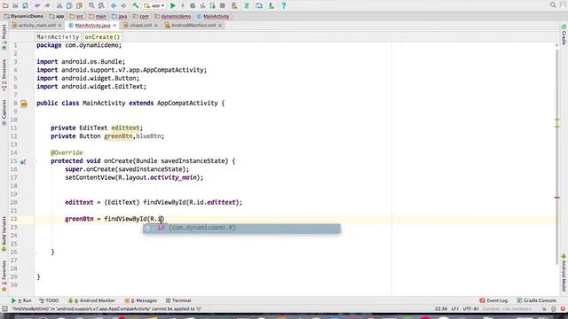The width and height of the screenshot is (568, 319).
Task: Close the activity_main.xml tab
Action: [59, 26]
